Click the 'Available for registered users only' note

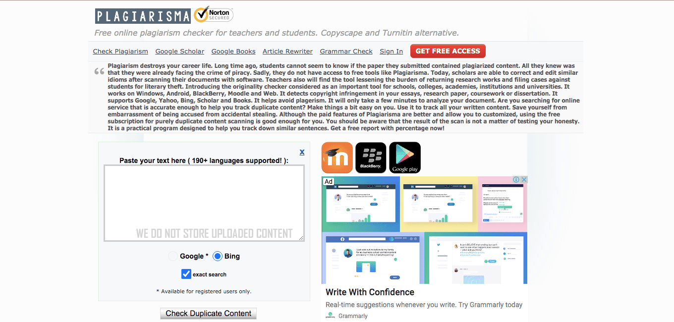(204, 291)
